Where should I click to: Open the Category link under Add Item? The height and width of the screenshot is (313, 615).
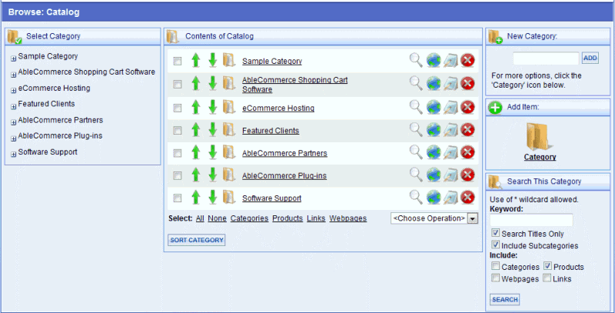(540, 157)
